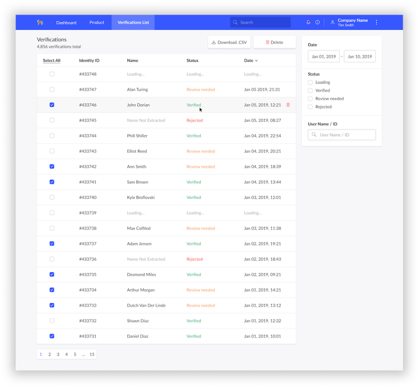
Task: Click the user avatar icon beside Company Name
Action: [x=332, y=22]
